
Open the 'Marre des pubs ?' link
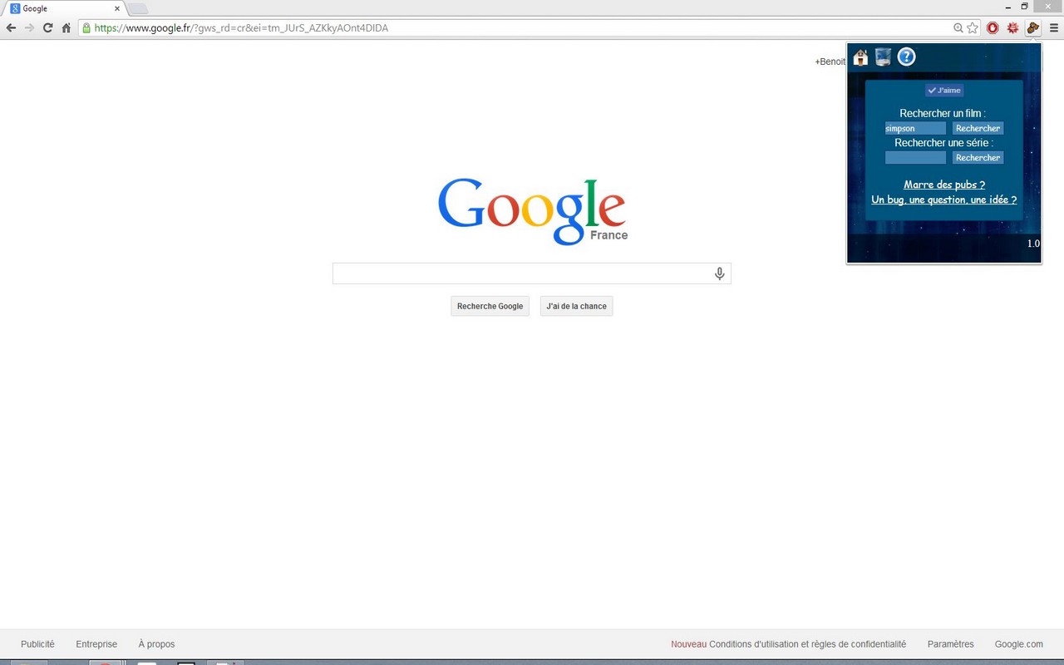[x=944, y=185]
